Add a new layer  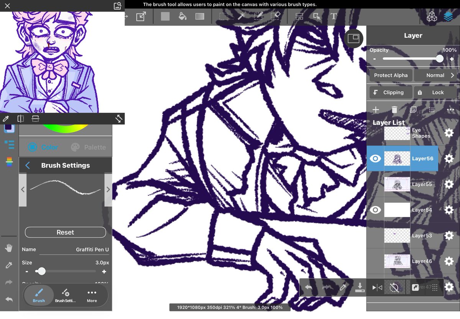[376, 110]
